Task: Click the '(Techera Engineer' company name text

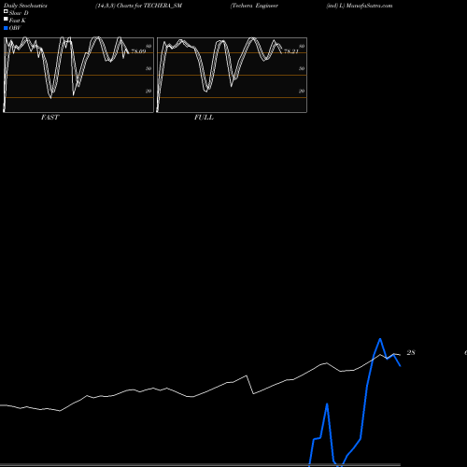Action: (x=254, y=6)
